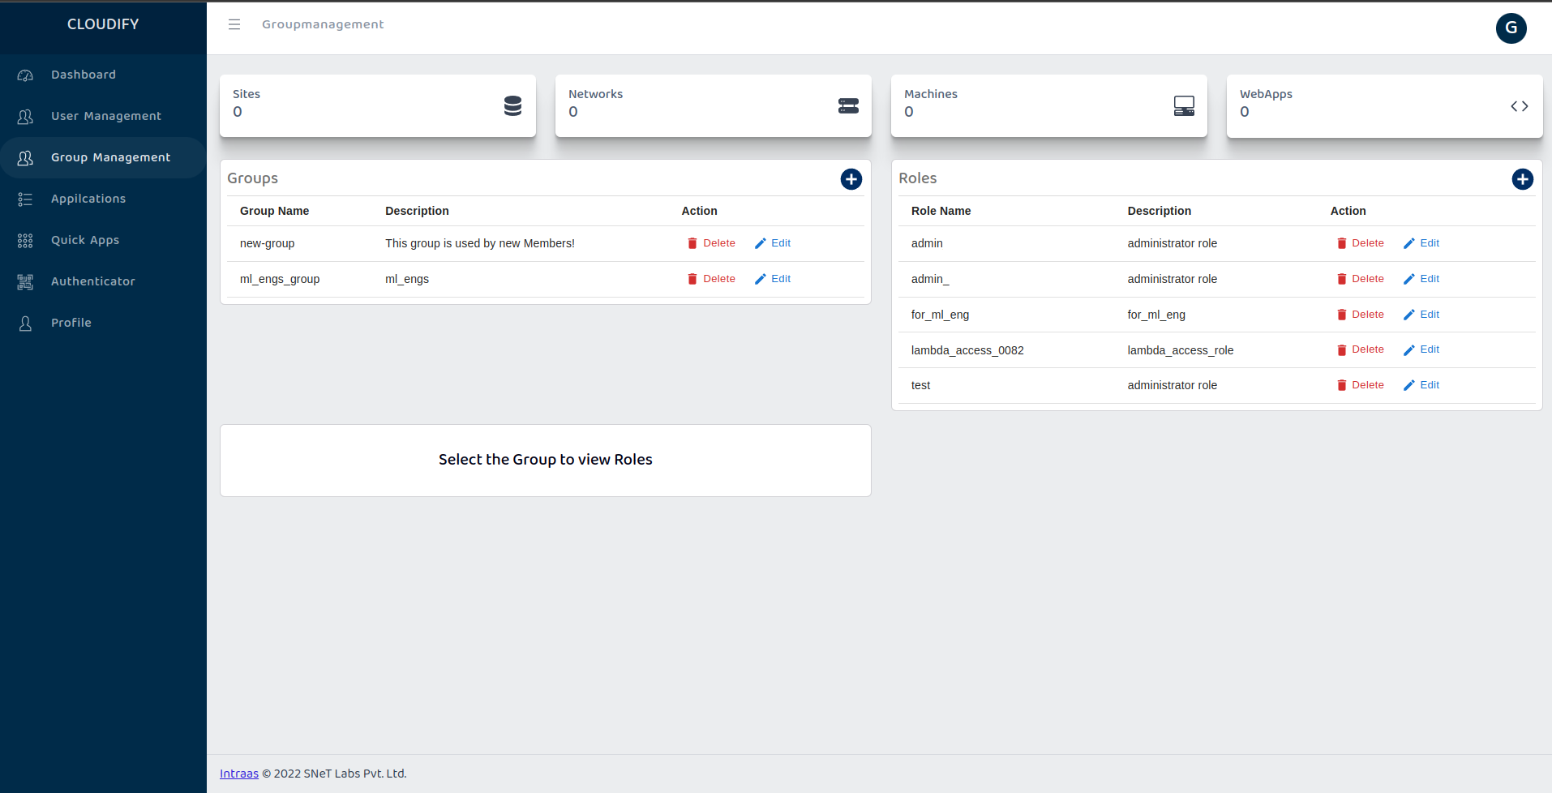Click the Quick Apps grid icon
The width and height of the screenshot is (1552, 793).
tap(25, 240)
